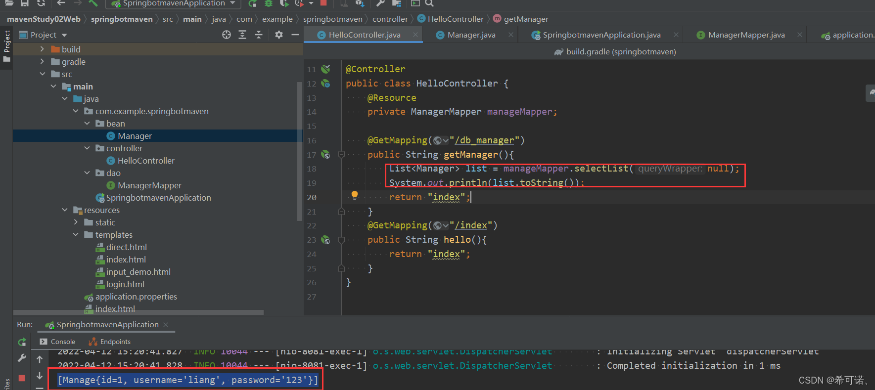Fold the hello method at line 23
Screen dimensions: 875x390
(341, 240)
